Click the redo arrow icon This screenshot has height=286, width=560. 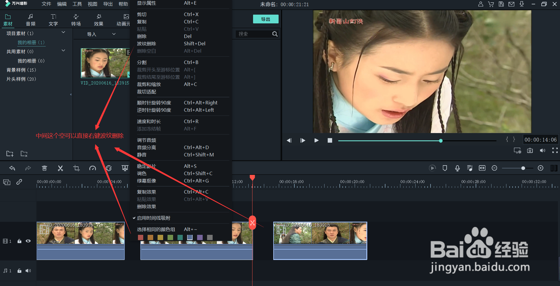pyautogui.click(x=28, y=168)
